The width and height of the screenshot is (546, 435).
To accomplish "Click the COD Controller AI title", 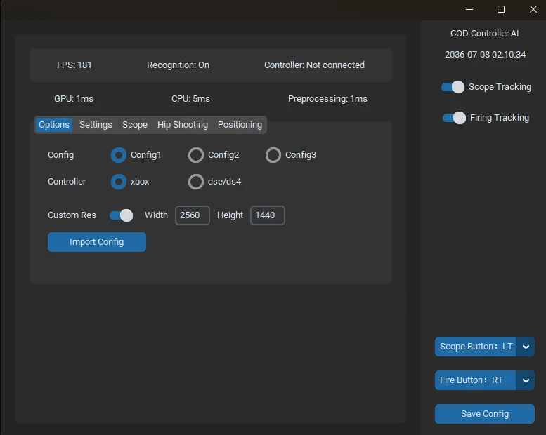I will coord(484,34).
